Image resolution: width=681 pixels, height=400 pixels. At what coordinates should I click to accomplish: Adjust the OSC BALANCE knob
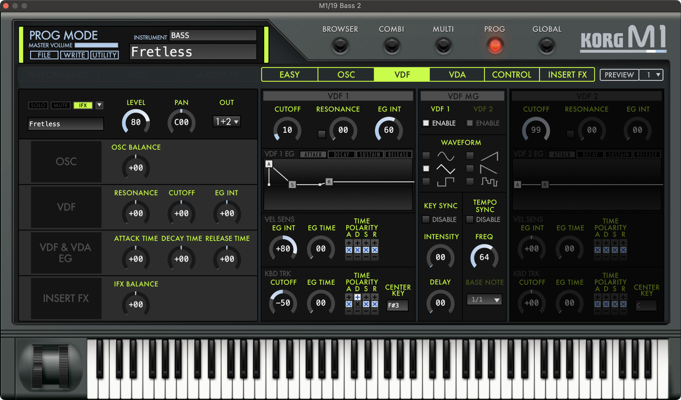click(136, 168)
